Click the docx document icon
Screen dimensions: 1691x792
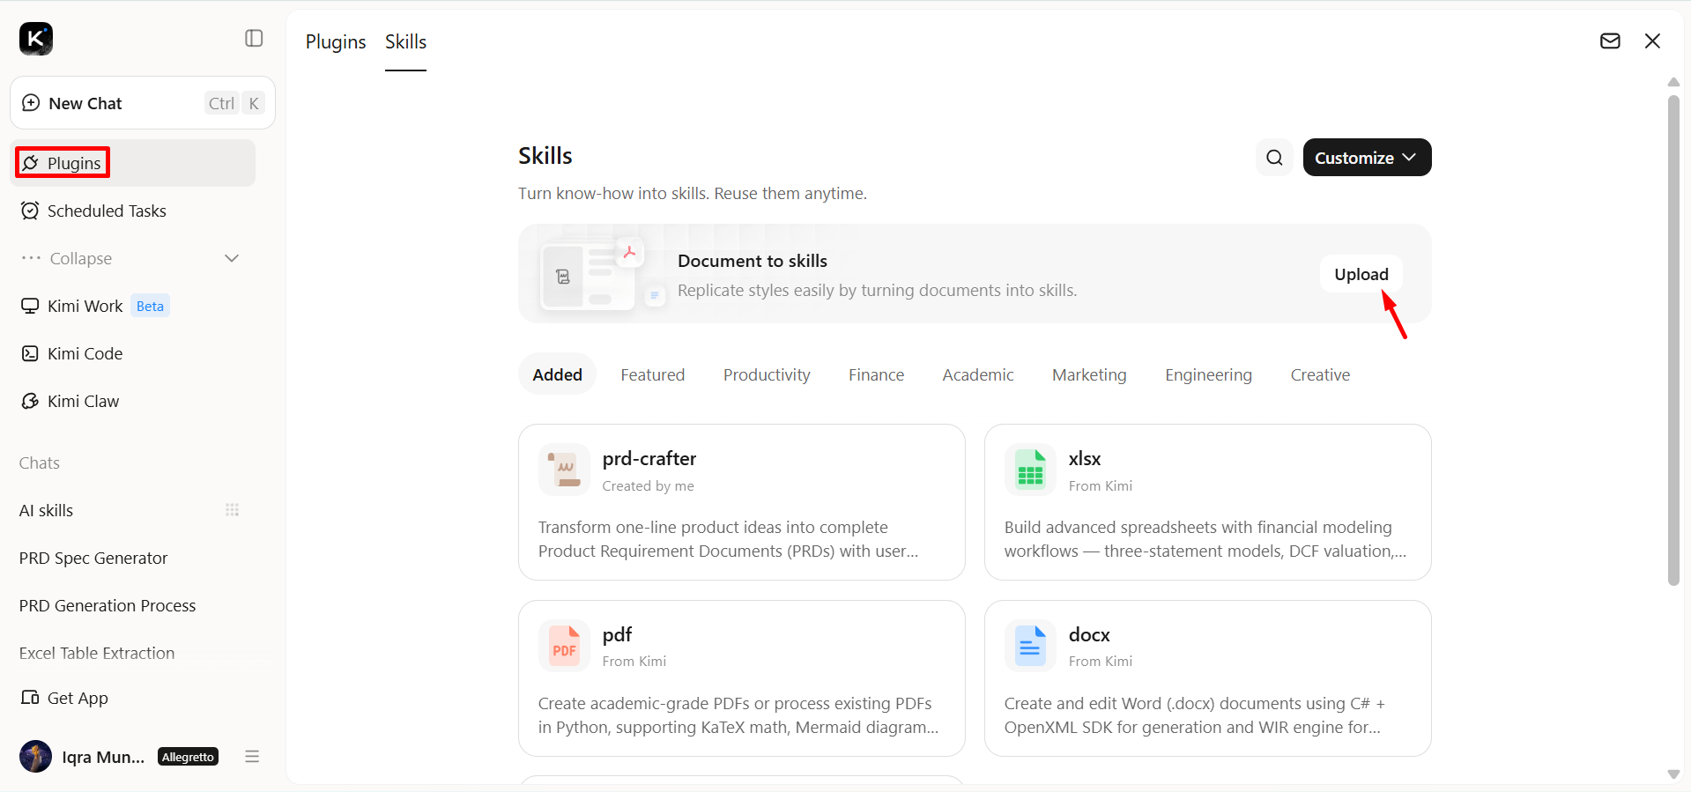point(1030,646)
